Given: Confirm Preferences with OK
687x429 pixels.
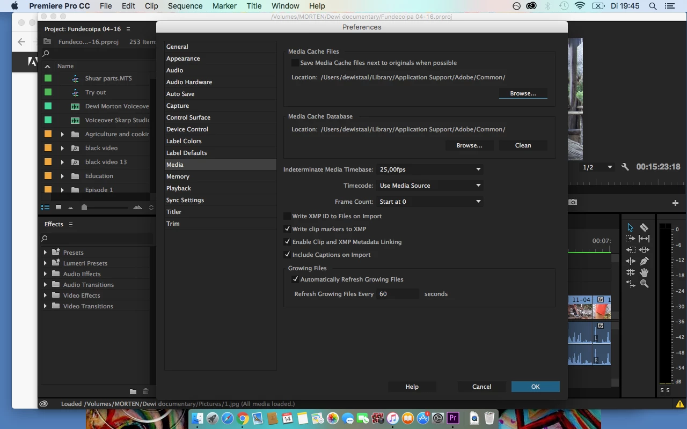Looking at the screenshot, I should (x=535, y=387).
